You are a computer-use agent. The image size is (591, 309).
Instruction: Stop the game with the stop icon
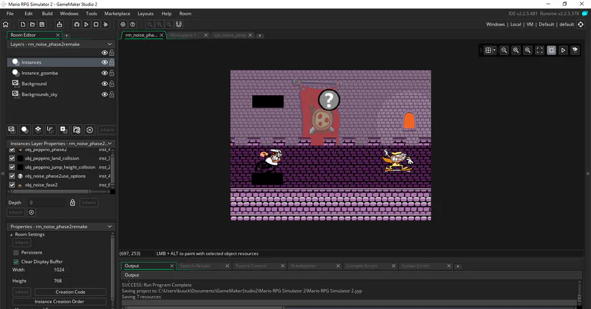pyautogui.click(x=96, y=24)
